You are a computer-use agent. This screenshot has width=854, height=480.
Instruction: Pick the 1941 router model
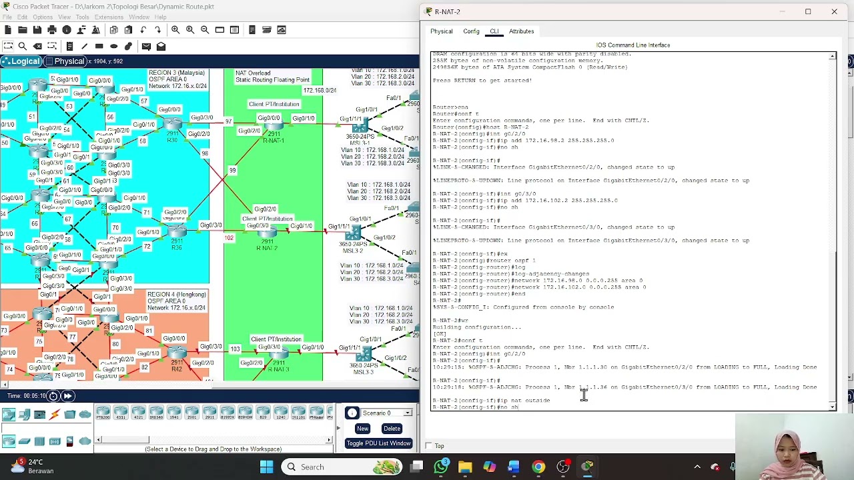click(x=174, y=413)
